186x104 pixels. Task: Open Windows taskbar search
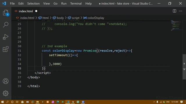coord(7,102)
